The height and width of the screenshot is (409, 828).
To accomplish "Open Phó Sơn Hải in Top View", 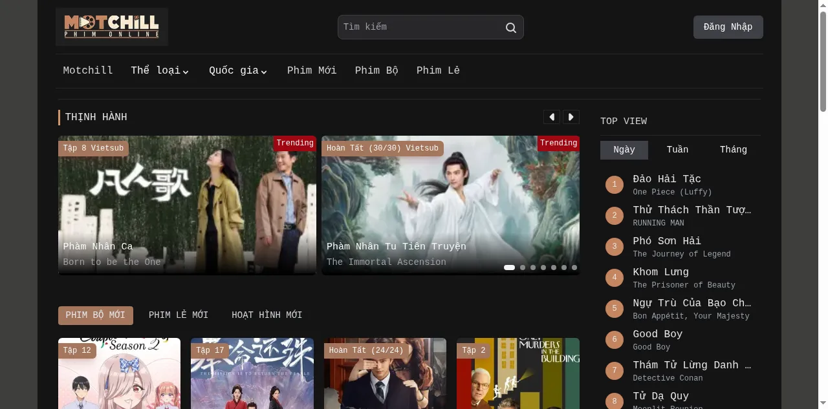I will 667,241.
